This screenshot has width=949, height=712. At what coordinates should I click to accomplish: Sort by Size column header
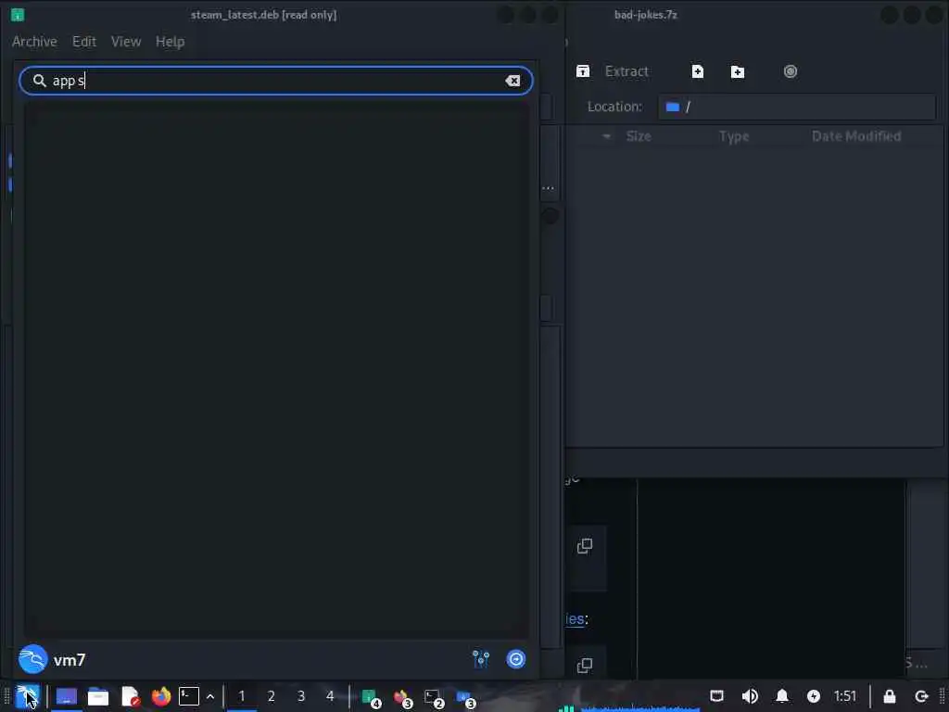coord(639,136)
